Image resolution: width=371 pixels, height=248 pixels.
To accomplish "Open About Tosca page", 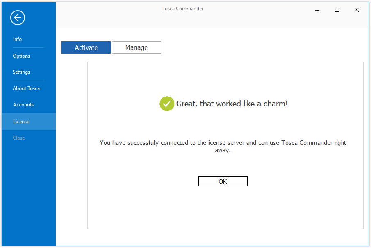I will coord(26,88).
